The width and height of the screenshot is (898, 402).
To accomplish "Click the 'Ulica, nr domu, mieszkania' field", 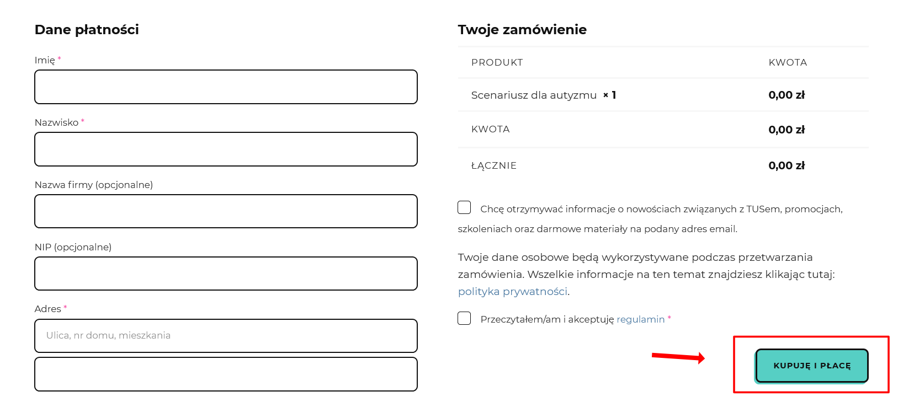I will 226,336.
